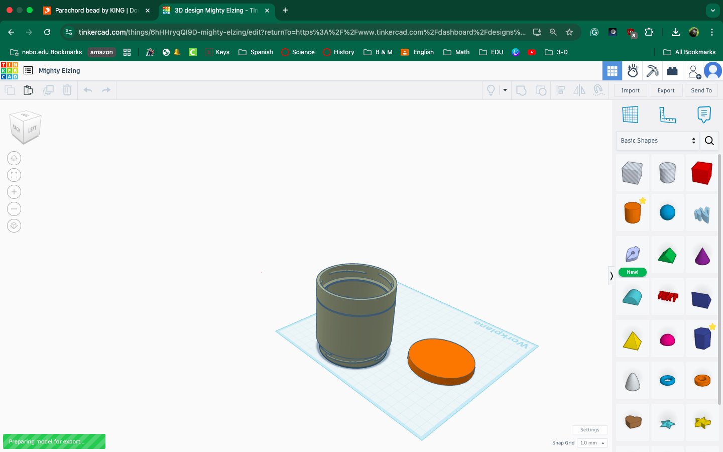Select the Workplane tool icon
Viewport: 723px width, 452px height.
click(630, 115)
